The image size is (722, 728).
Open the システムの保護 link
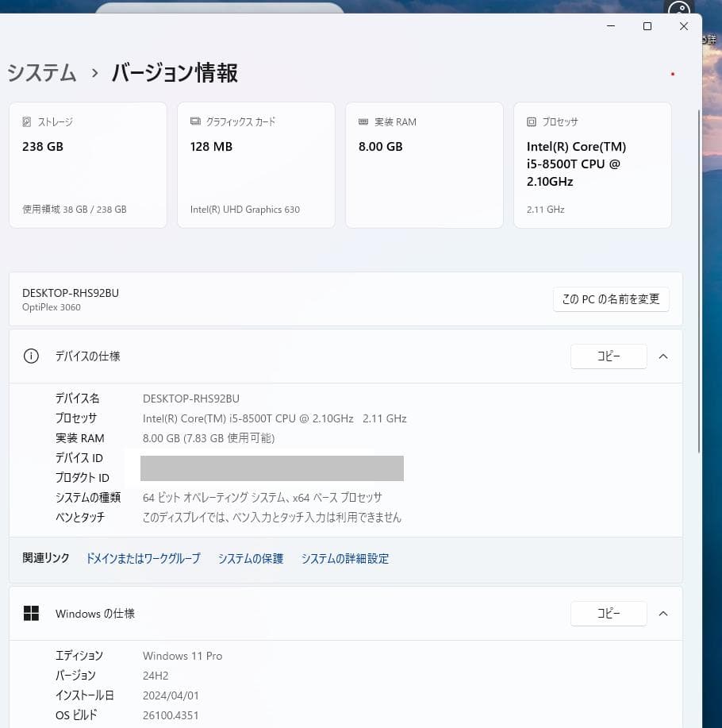[250, 558]
